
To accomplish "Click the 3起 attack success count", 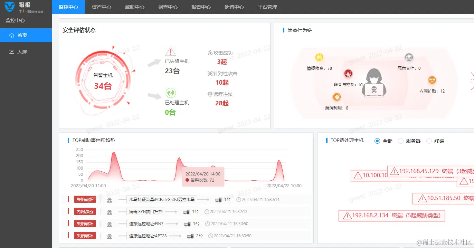I will (222, 62).
